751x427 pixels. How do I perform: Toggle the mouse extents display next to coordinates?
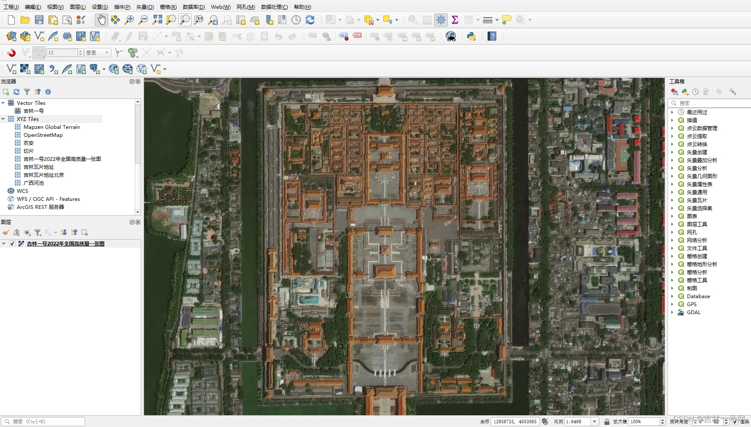pos(545,422)
